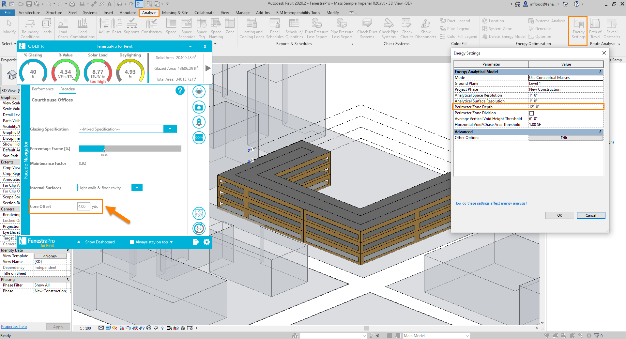The height and width of the screenshot is (339, 626).
Task: Click OK in Energy Settings dialog
Action: click(x=559, y=215)
